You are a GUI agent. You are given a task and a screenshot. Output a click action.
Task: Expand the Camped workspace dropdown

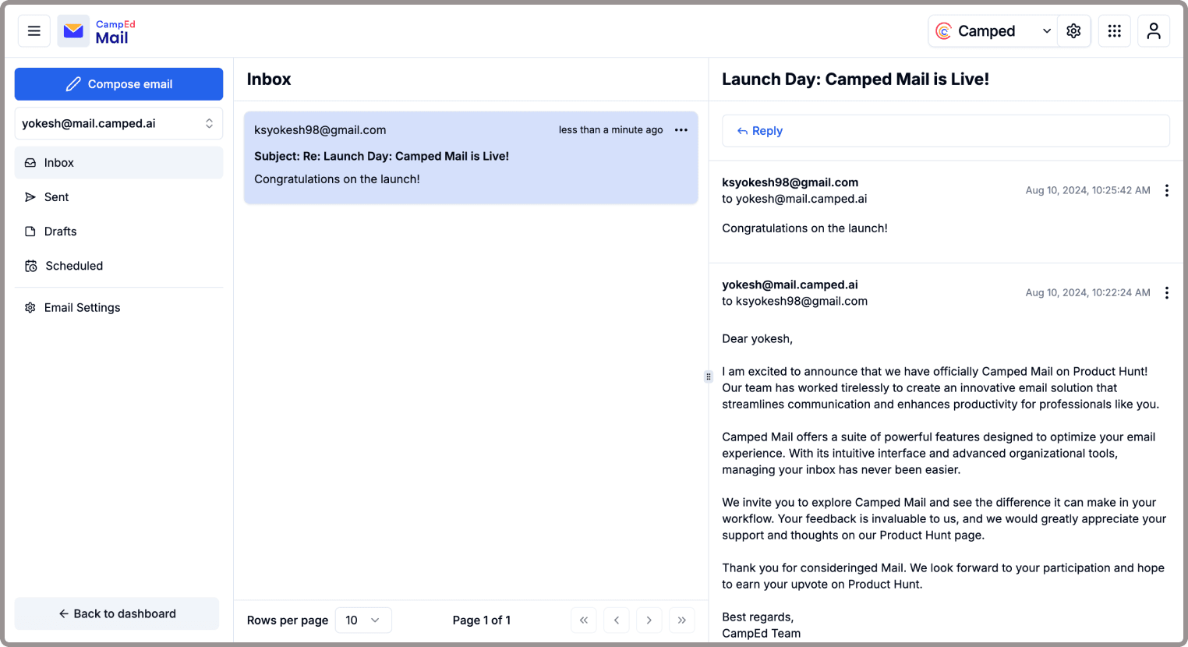pyautogui.click(x=993, y=31)
